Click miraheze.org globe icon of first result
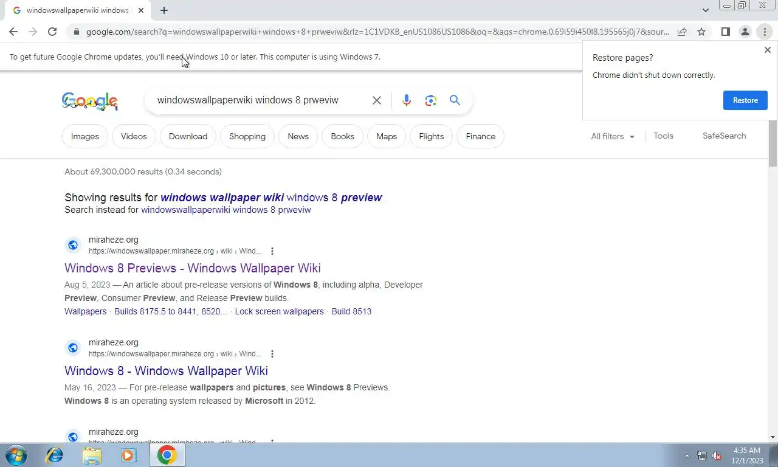778x467 pixels. tap(73, 245)
